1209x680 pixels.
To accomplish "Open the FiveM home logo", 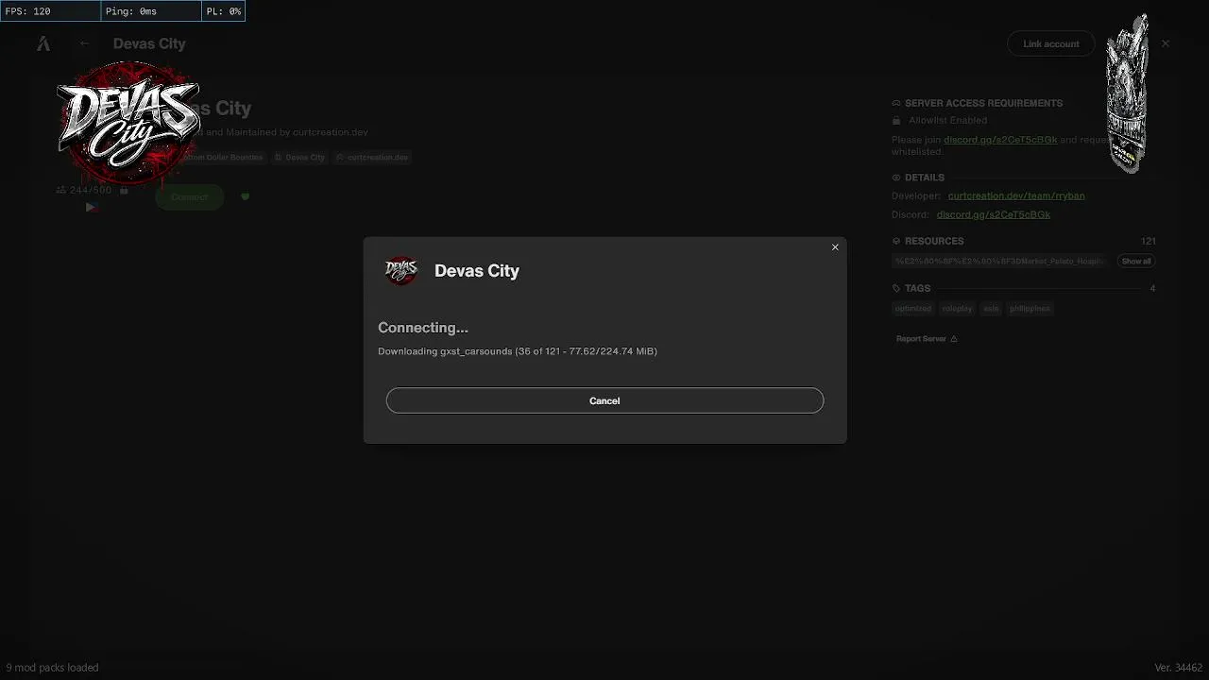I will tap(43, 43).
